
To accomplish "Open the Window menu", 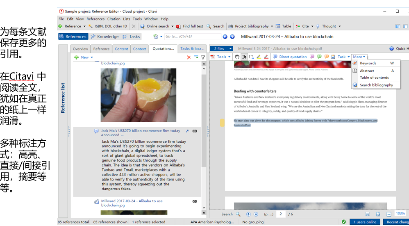I will pos(151,19).
